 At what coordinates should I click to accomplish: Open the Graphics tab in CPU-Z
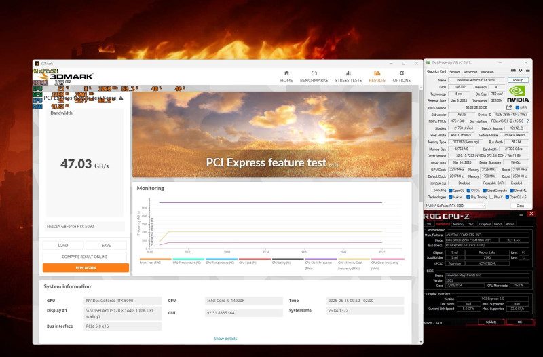click(485, 224)
